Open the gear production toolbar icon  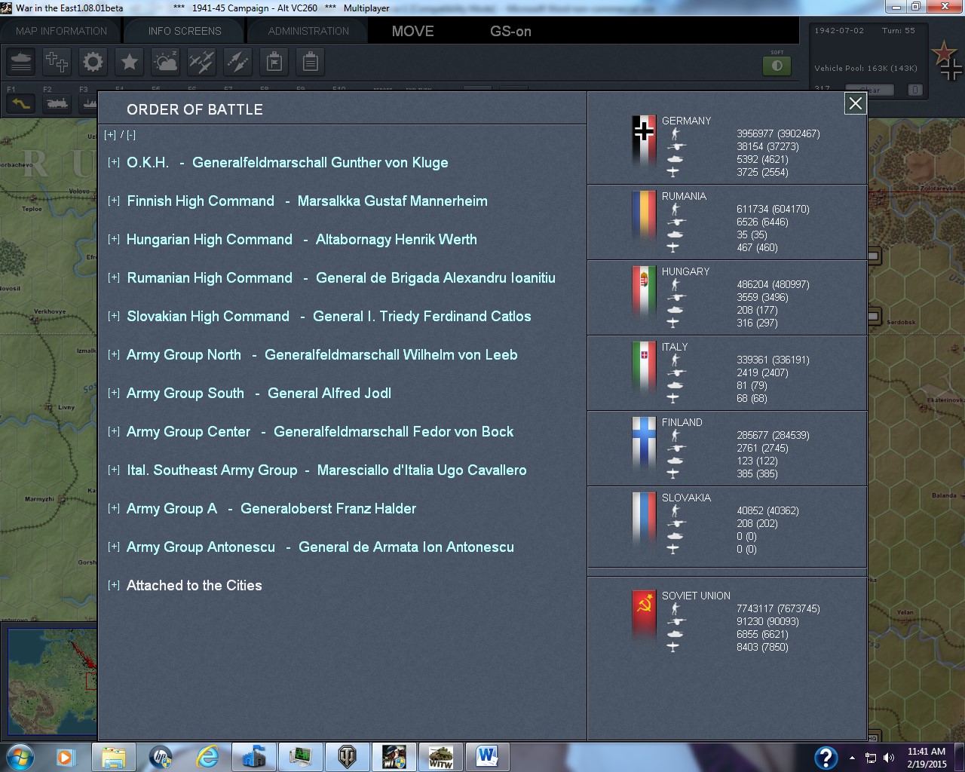click(93, 62)
